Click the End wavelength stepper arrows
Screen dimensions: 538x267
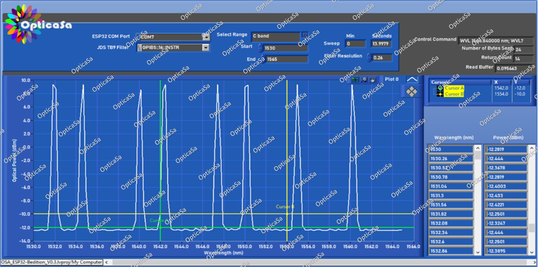[x=262, y=59]
